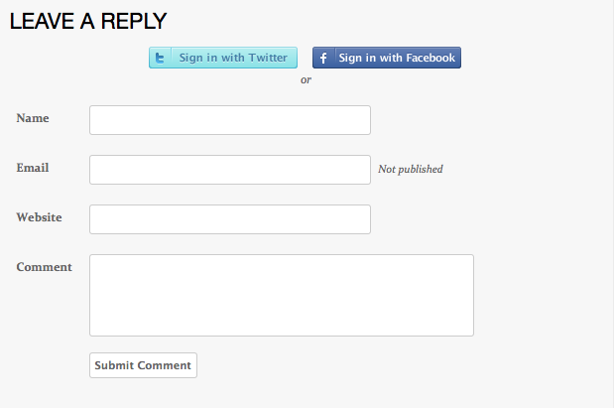Click the Twitter bird icon

pos(160,58)
